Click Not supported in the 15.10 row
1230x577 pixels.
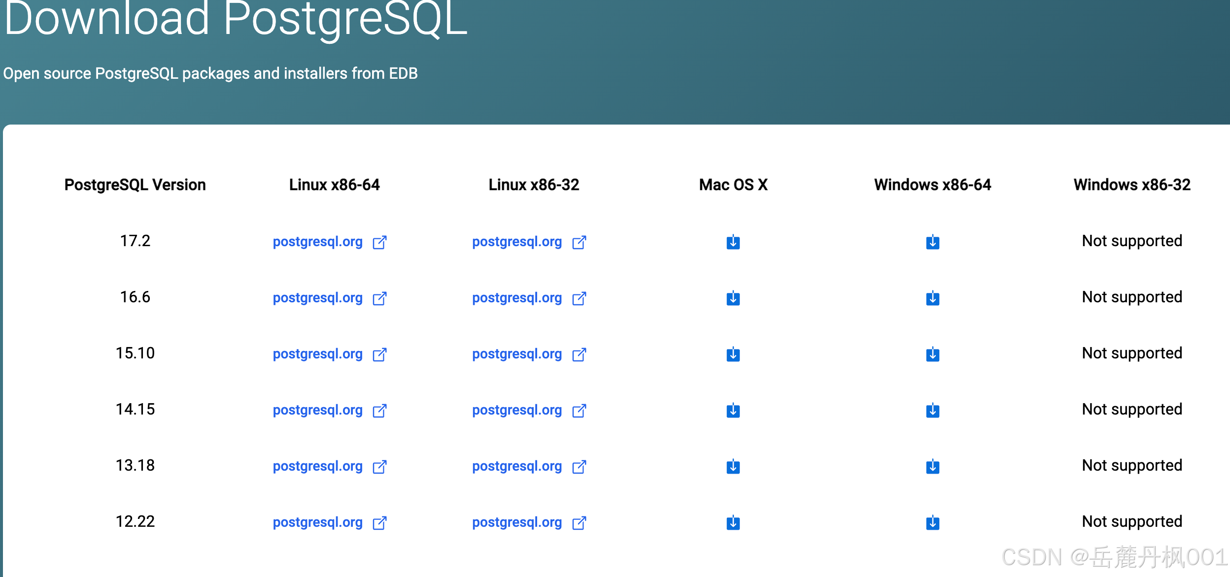point(1132,353)
